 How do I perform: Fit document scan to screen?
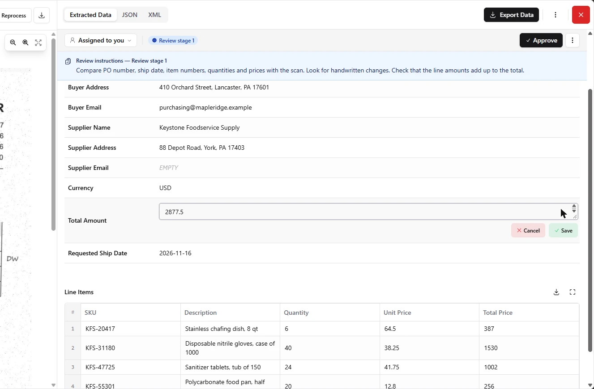38,42
